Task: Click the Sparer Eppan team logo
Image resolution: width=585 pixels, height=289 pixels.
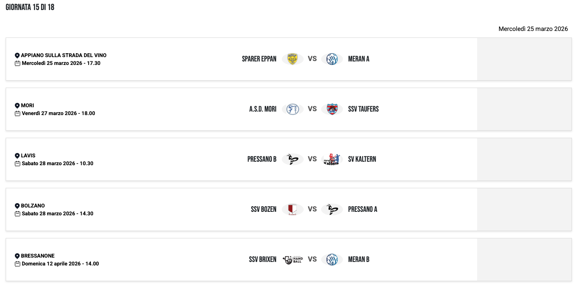Action: point(292,59)
